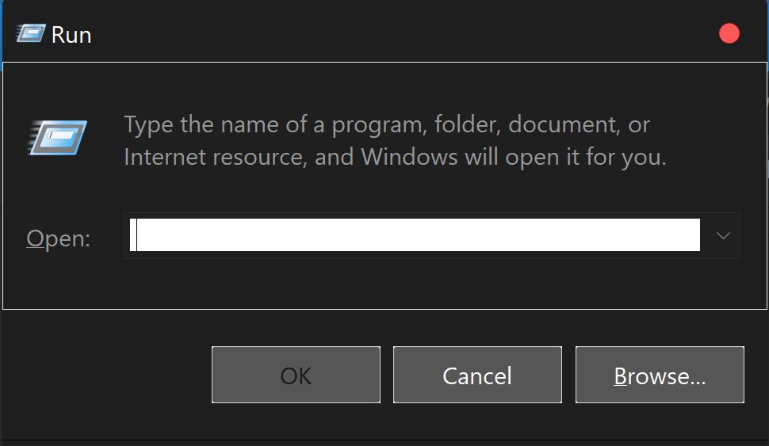Click the "Open:" field label

coord(58,238)
